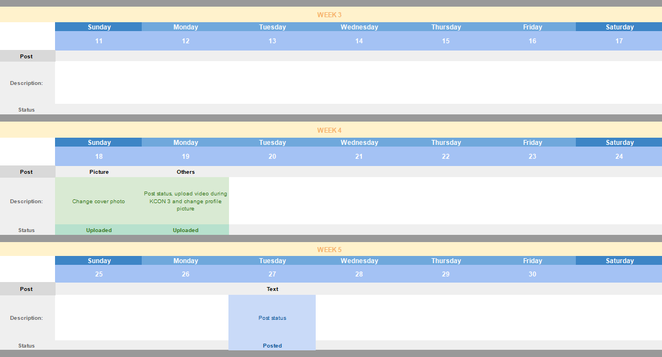Click the Week 3 Status label
Image resolution: width=662 pixels, height=357 pixels.
point(26,109)
